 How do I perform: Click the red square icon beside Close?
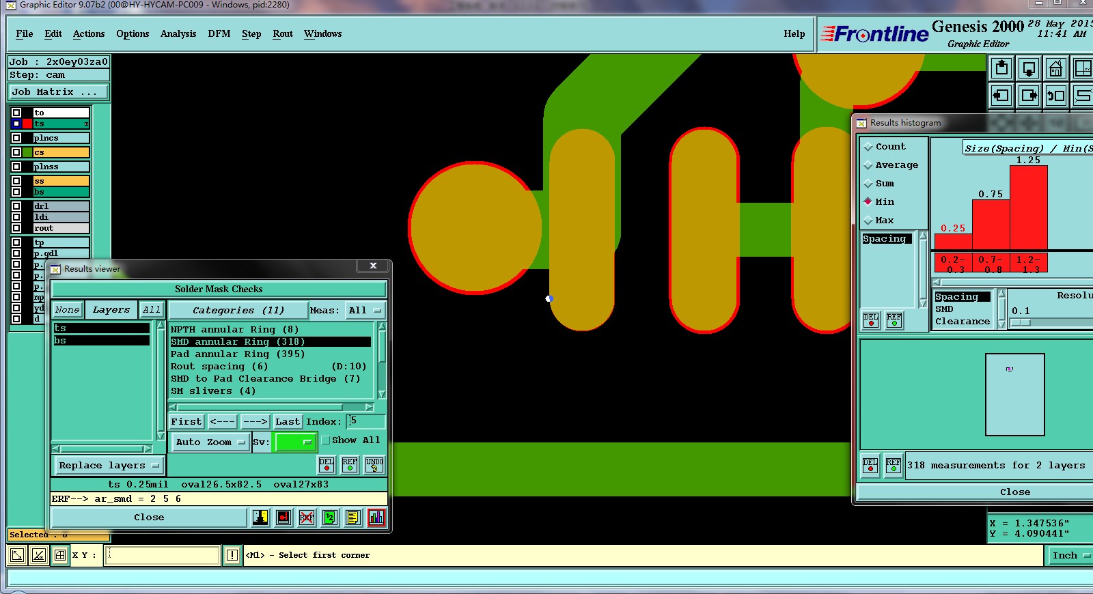[284, 518]
